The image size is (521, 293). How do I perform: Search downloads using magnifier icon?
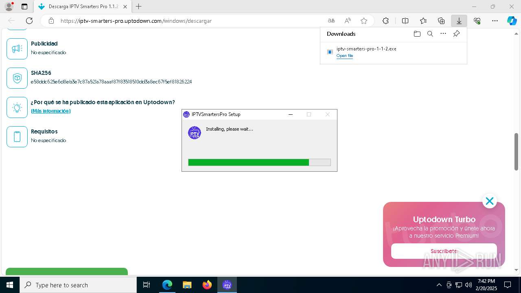(x=430, y=34)
